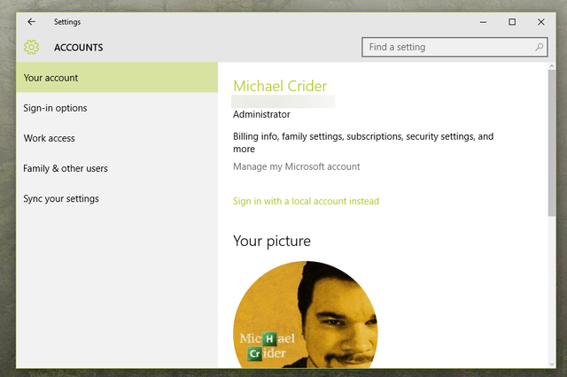The image size is (567, 377).
Task: Maximize the Settings window
Action: pyautogui.click(x=512, y=22)
